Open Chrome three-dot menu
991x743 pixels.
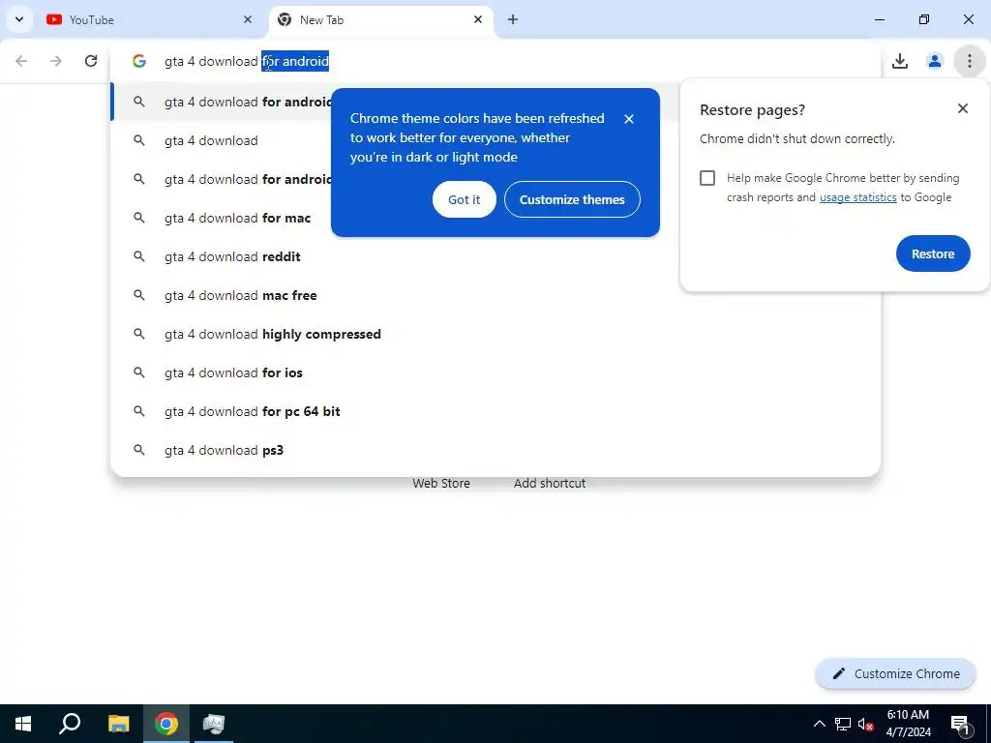point(970,61)
